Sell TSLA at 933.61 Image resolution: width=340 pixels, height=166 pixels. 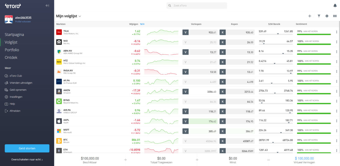click(x=200, y=32)
